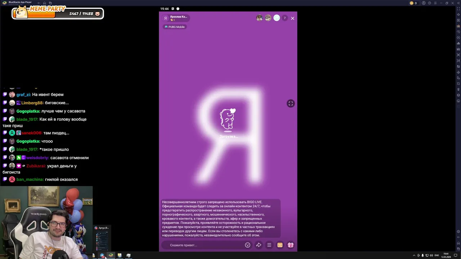Click chat username graf_zi

pyautogui.click(x=23, y=95)
